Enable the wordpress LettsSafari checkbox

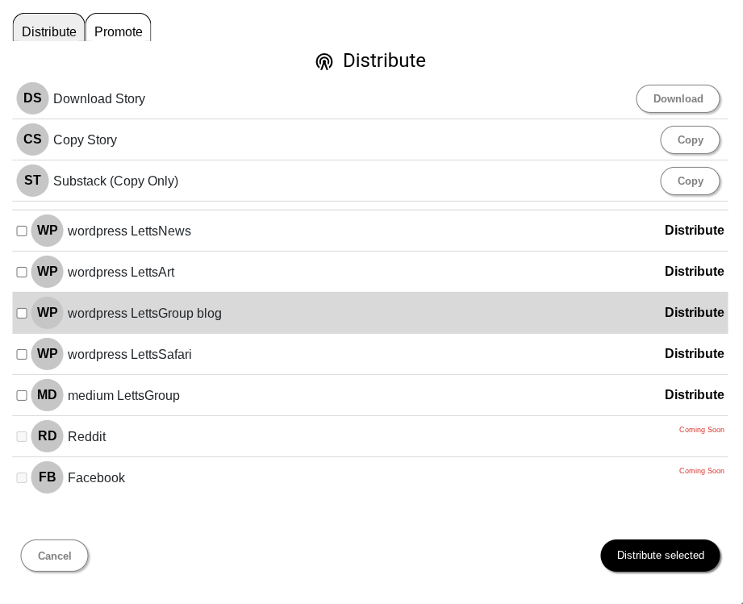22,355
